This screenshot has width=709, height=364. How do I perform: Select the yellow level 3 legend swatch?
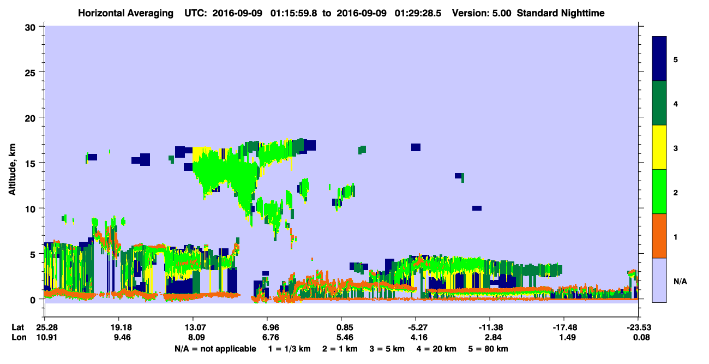click(659, 147)
